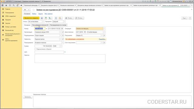Open the CRM и маркетинг section
The image size is (194, 109).
tap(10, 16)
